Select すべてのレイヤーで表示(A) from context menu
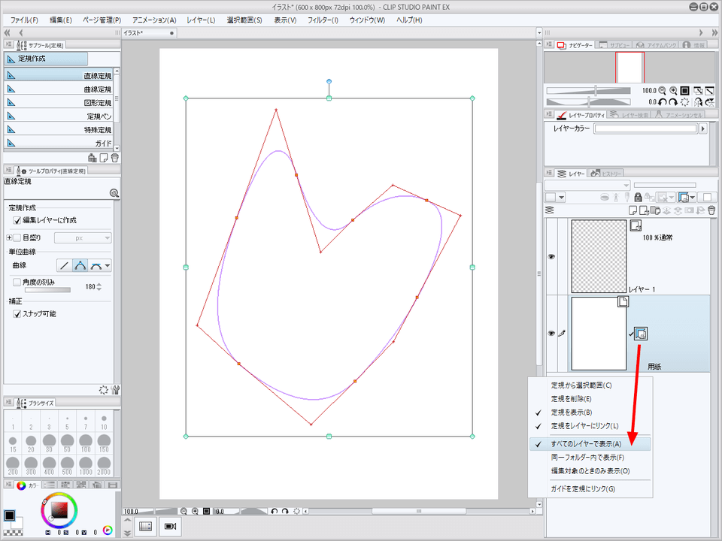 tap(586, 444)
